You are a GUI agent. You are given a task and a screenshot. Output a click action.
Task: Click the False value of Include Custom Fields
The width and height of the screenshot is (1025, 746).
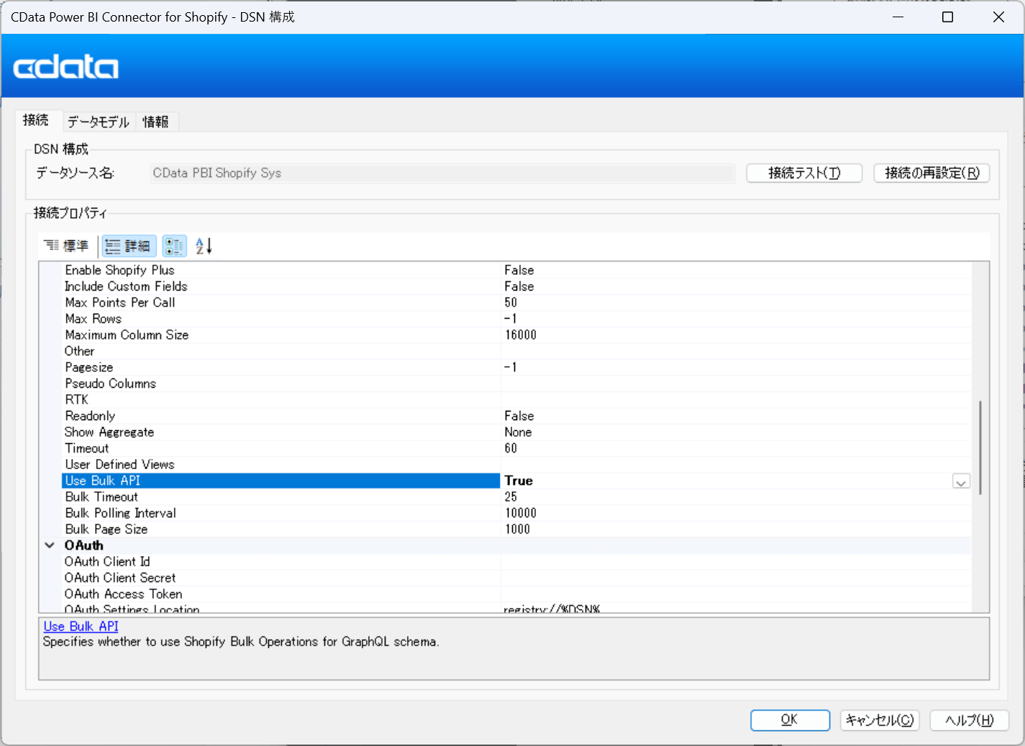click(519, 286)
